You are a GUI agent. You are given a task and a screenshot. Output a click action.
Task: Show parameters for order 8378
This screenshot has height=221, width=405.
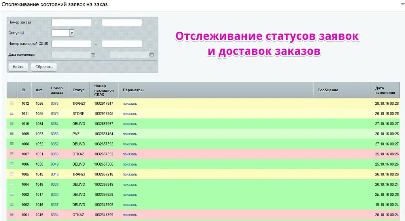pos(130,113)
